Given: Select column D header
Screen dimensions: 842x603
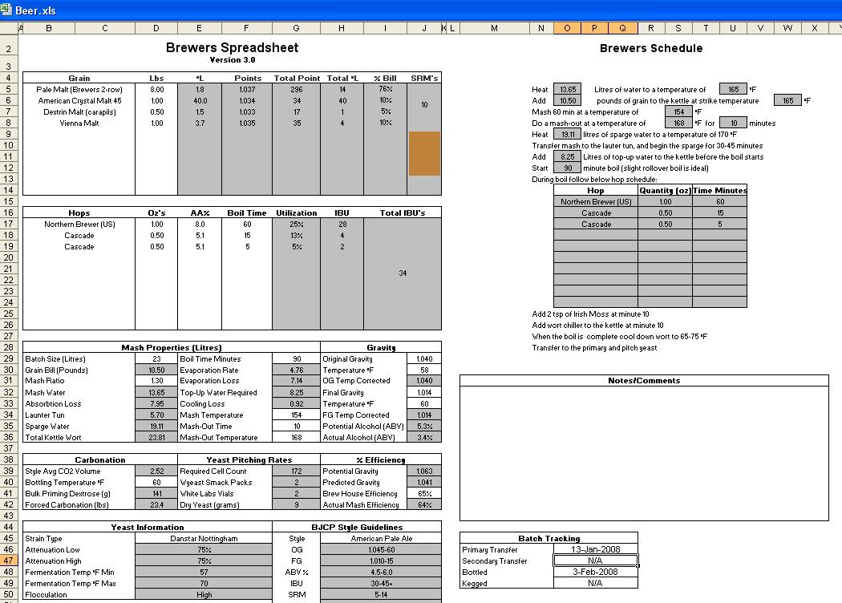Looking at the screenshot, I should 156,28.
